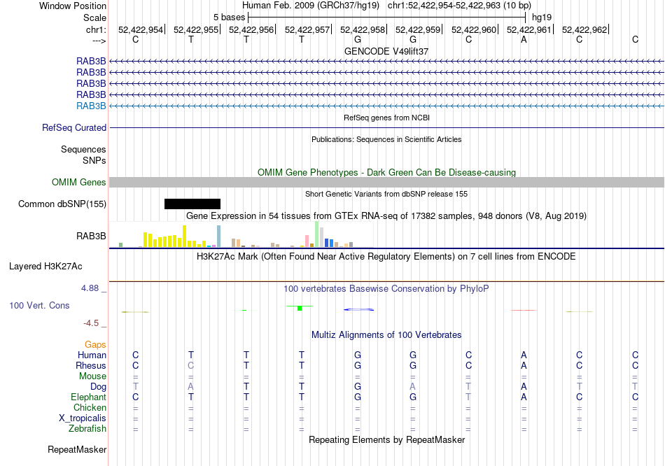The image size is (665, 466).
Task: Click the chr1: ruler label
Action: click(96, 29)
